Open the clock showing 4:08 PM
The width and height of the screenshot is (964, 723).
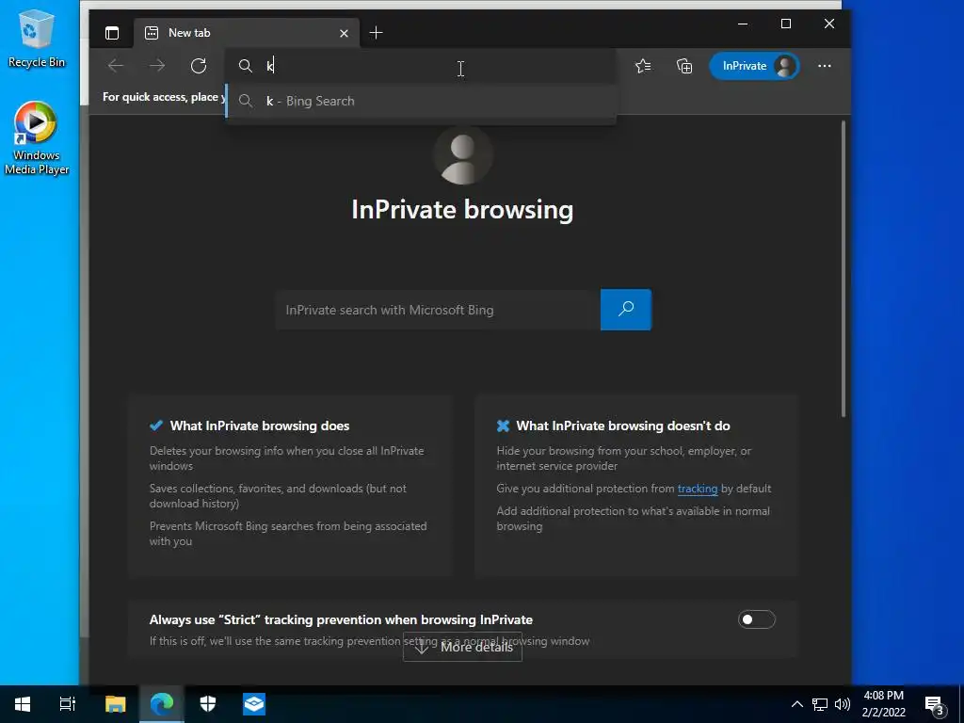click(x=883, y=704)
